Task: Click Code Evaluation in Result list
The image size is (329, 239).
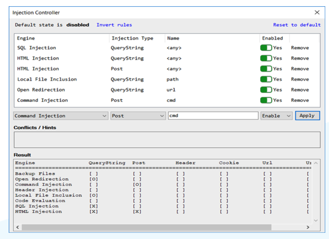Action: [x=40, y=201]
